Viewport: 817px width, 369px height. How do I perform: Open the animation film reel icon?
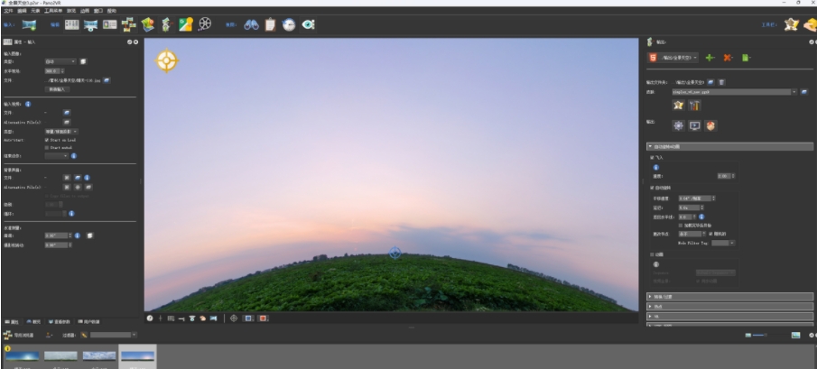click(x=205, y=24)
